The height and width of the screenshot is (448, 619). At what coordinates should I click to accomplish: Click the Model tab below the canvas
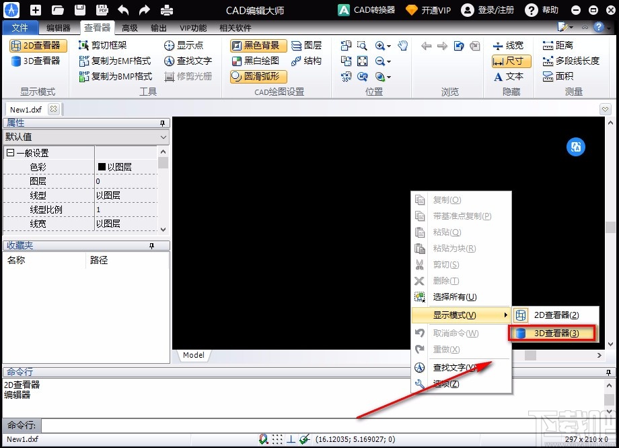pyautogui.click(x=193, y=355)
